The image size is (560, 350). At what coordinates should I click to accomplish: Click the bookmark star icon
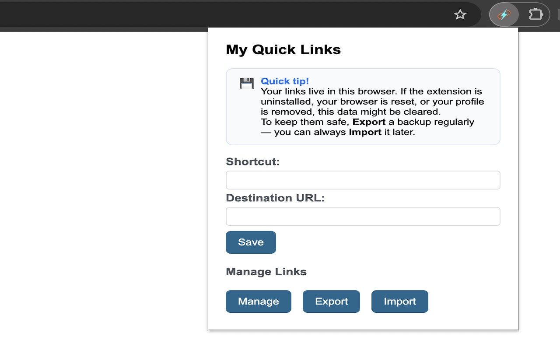[x=460, y=15]
